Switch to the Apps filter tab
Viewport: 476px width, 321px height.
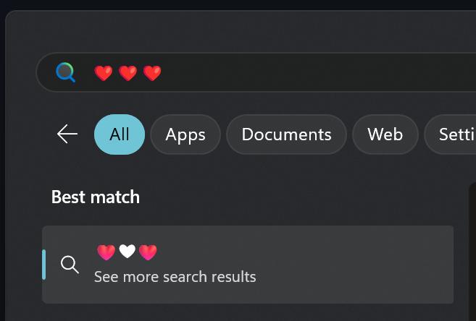pyautogui.click(x=185, y=134)
